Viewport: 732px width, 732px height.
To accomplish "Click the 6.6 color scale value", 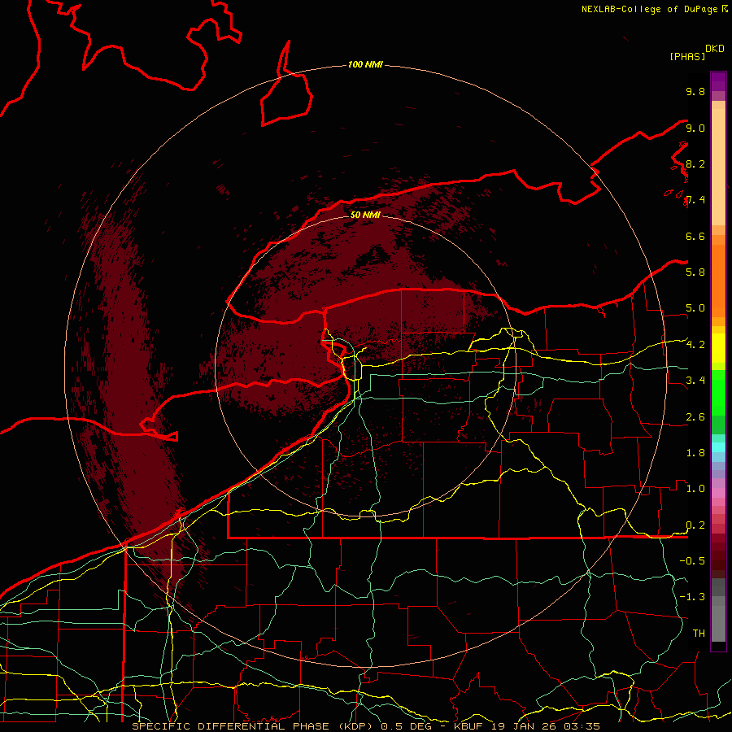I will (x=695, y=236).
